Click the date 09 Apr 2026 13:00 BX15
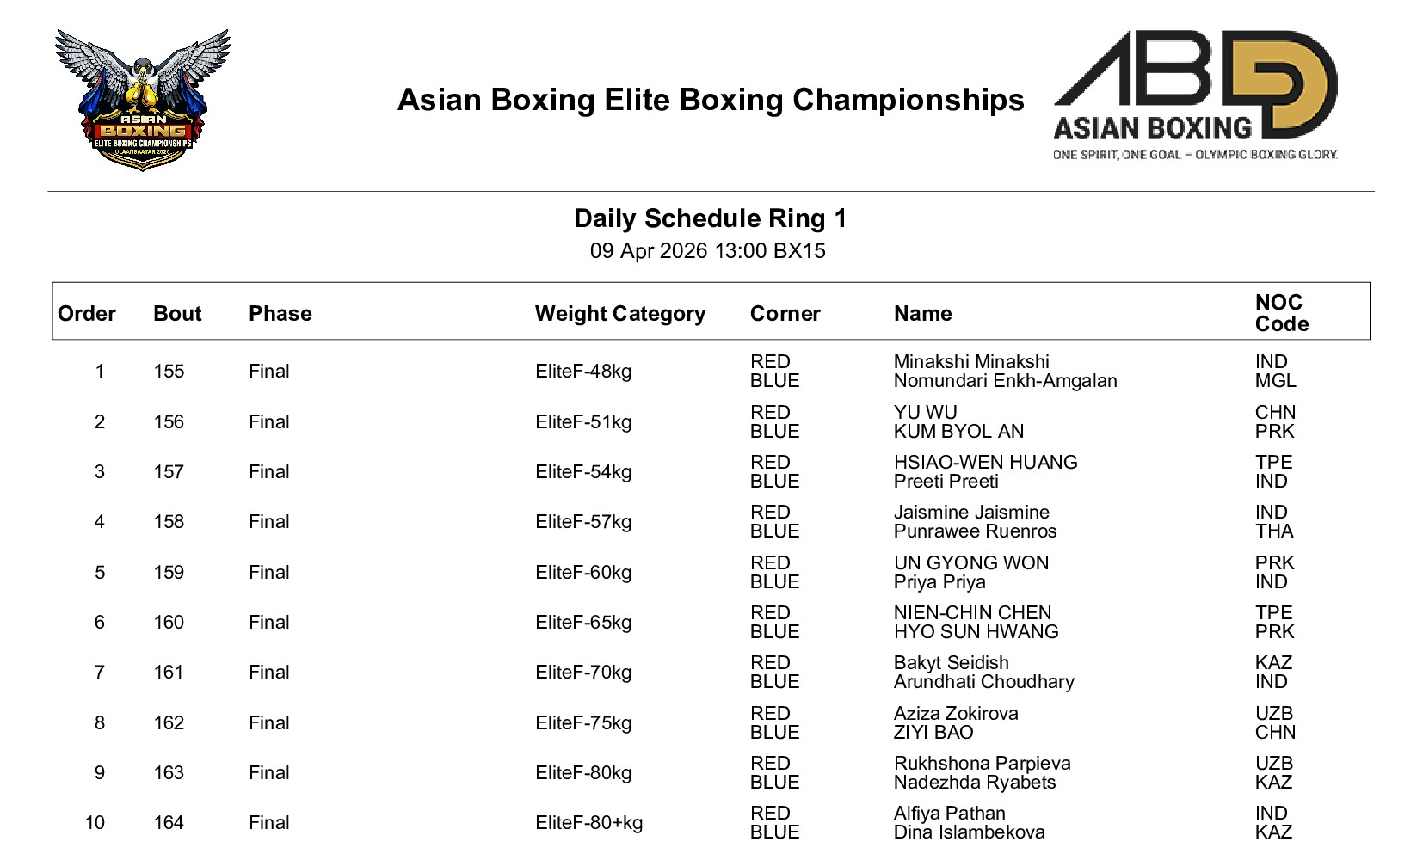The width and height of the screenshot is (1423, 854). click(x=707, y=251)
